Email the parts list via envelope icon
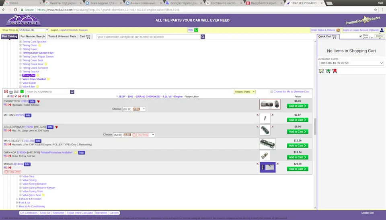386x220 pixels. coord(16,92)
